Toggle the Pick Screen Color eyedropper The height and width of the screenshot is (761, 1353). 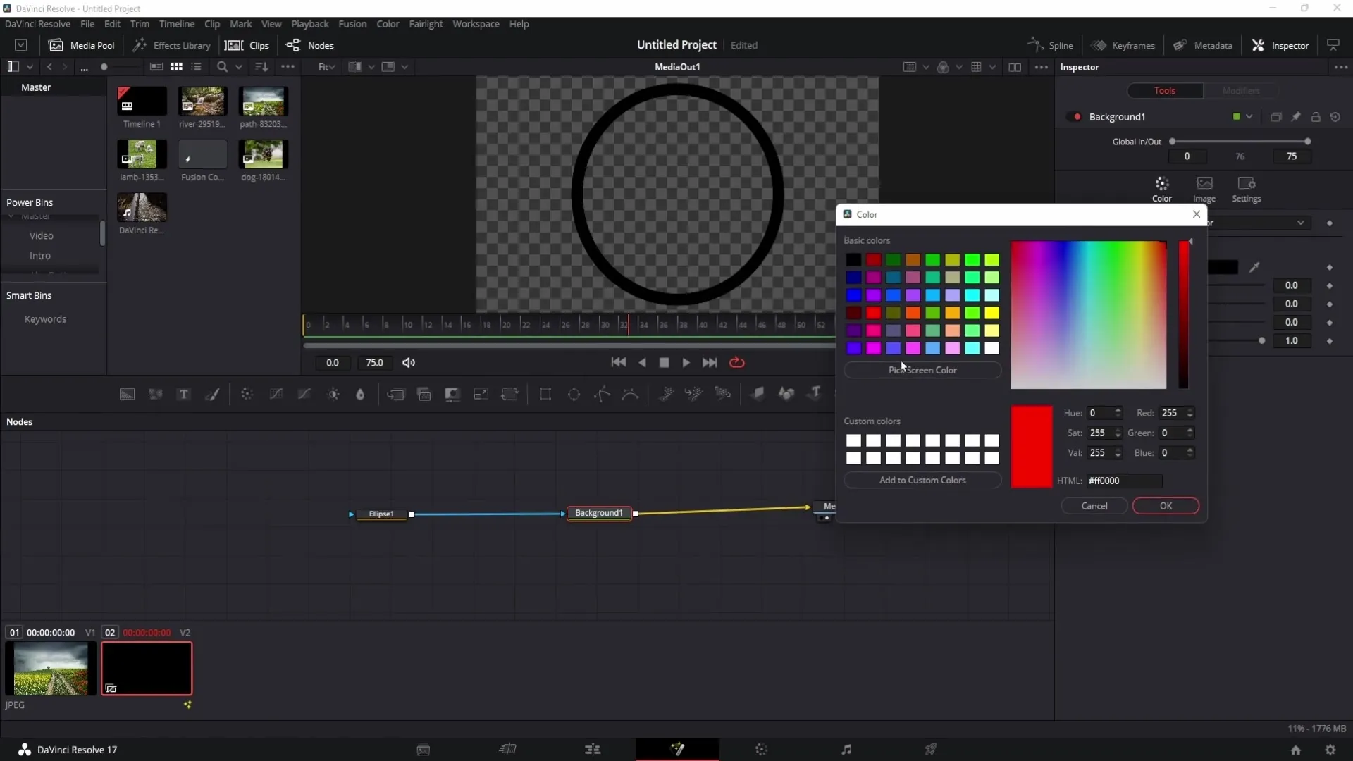click(x=922, y=370)
